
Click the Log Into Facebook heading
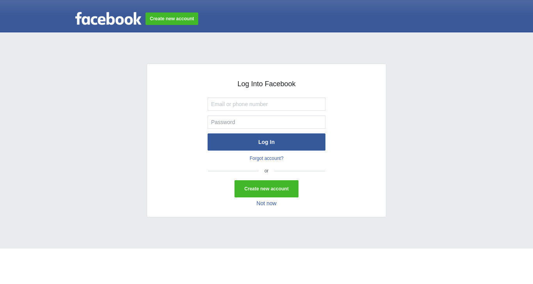266,84
